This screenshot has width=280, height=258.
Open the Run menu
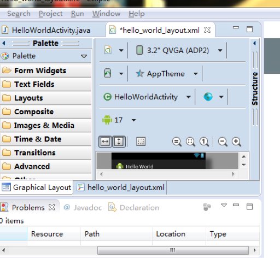[x=78, y=14]
